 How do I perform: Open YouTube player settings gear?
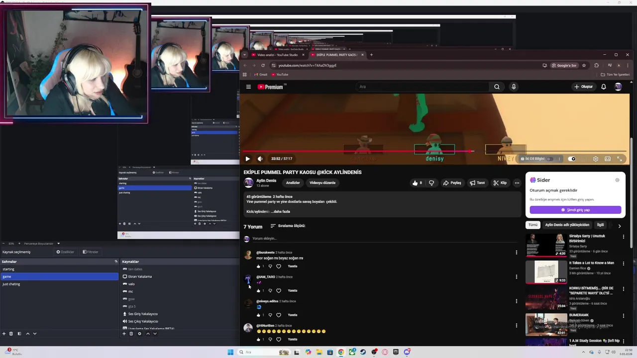click(596, 159)
